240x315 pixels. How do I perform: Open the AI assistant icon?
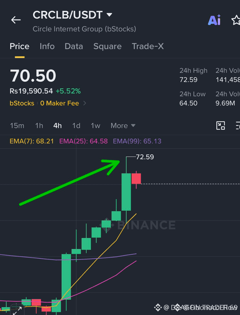coord(214,20)
